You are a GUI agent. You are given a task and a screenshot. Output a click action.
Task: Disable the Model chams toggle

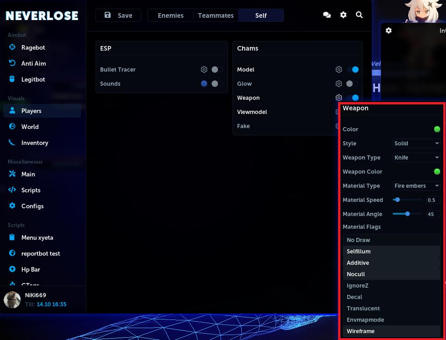tap(353, 70)
